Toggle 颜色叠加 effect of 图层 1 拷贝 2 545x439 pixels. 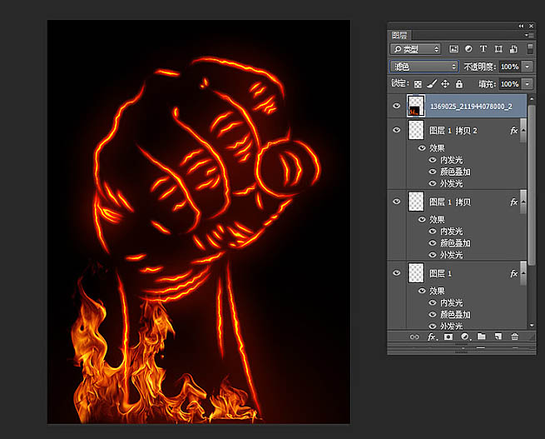pyautogui.click(x=433, y=172)
